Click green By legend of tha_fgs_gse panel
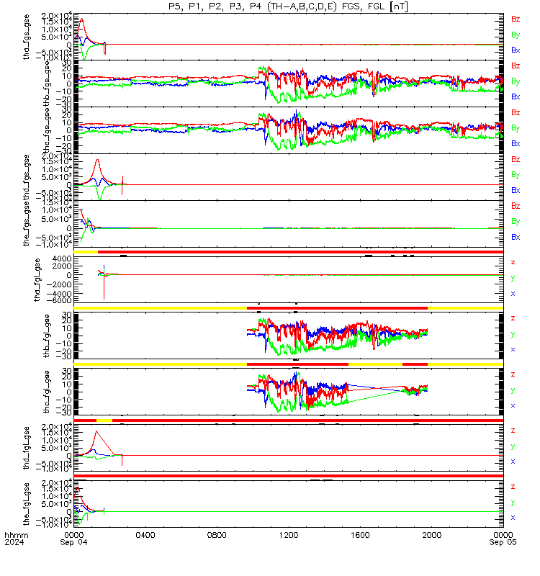Viewport: 540px width, 576px height. (x=516, y=35)
